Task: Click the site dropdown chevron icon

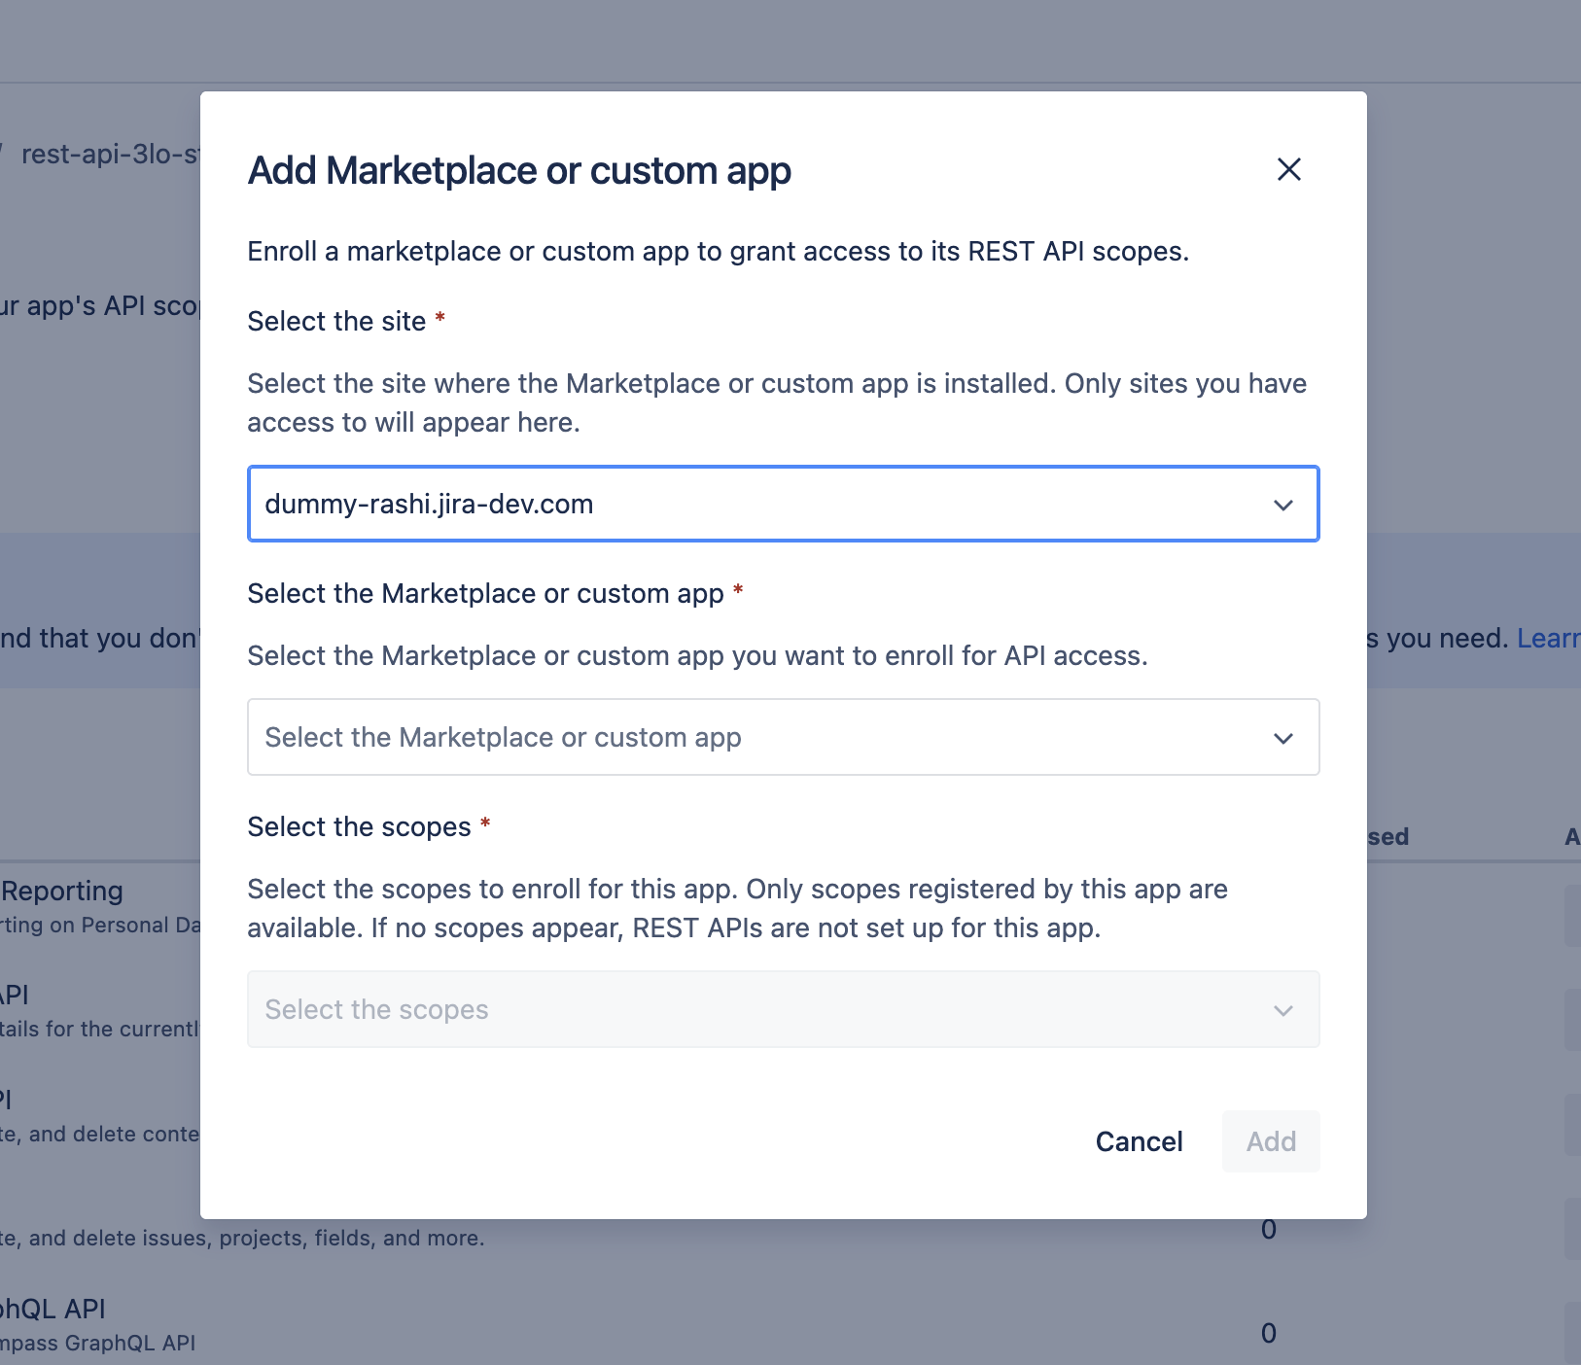Action: [x=1283, y=505]
